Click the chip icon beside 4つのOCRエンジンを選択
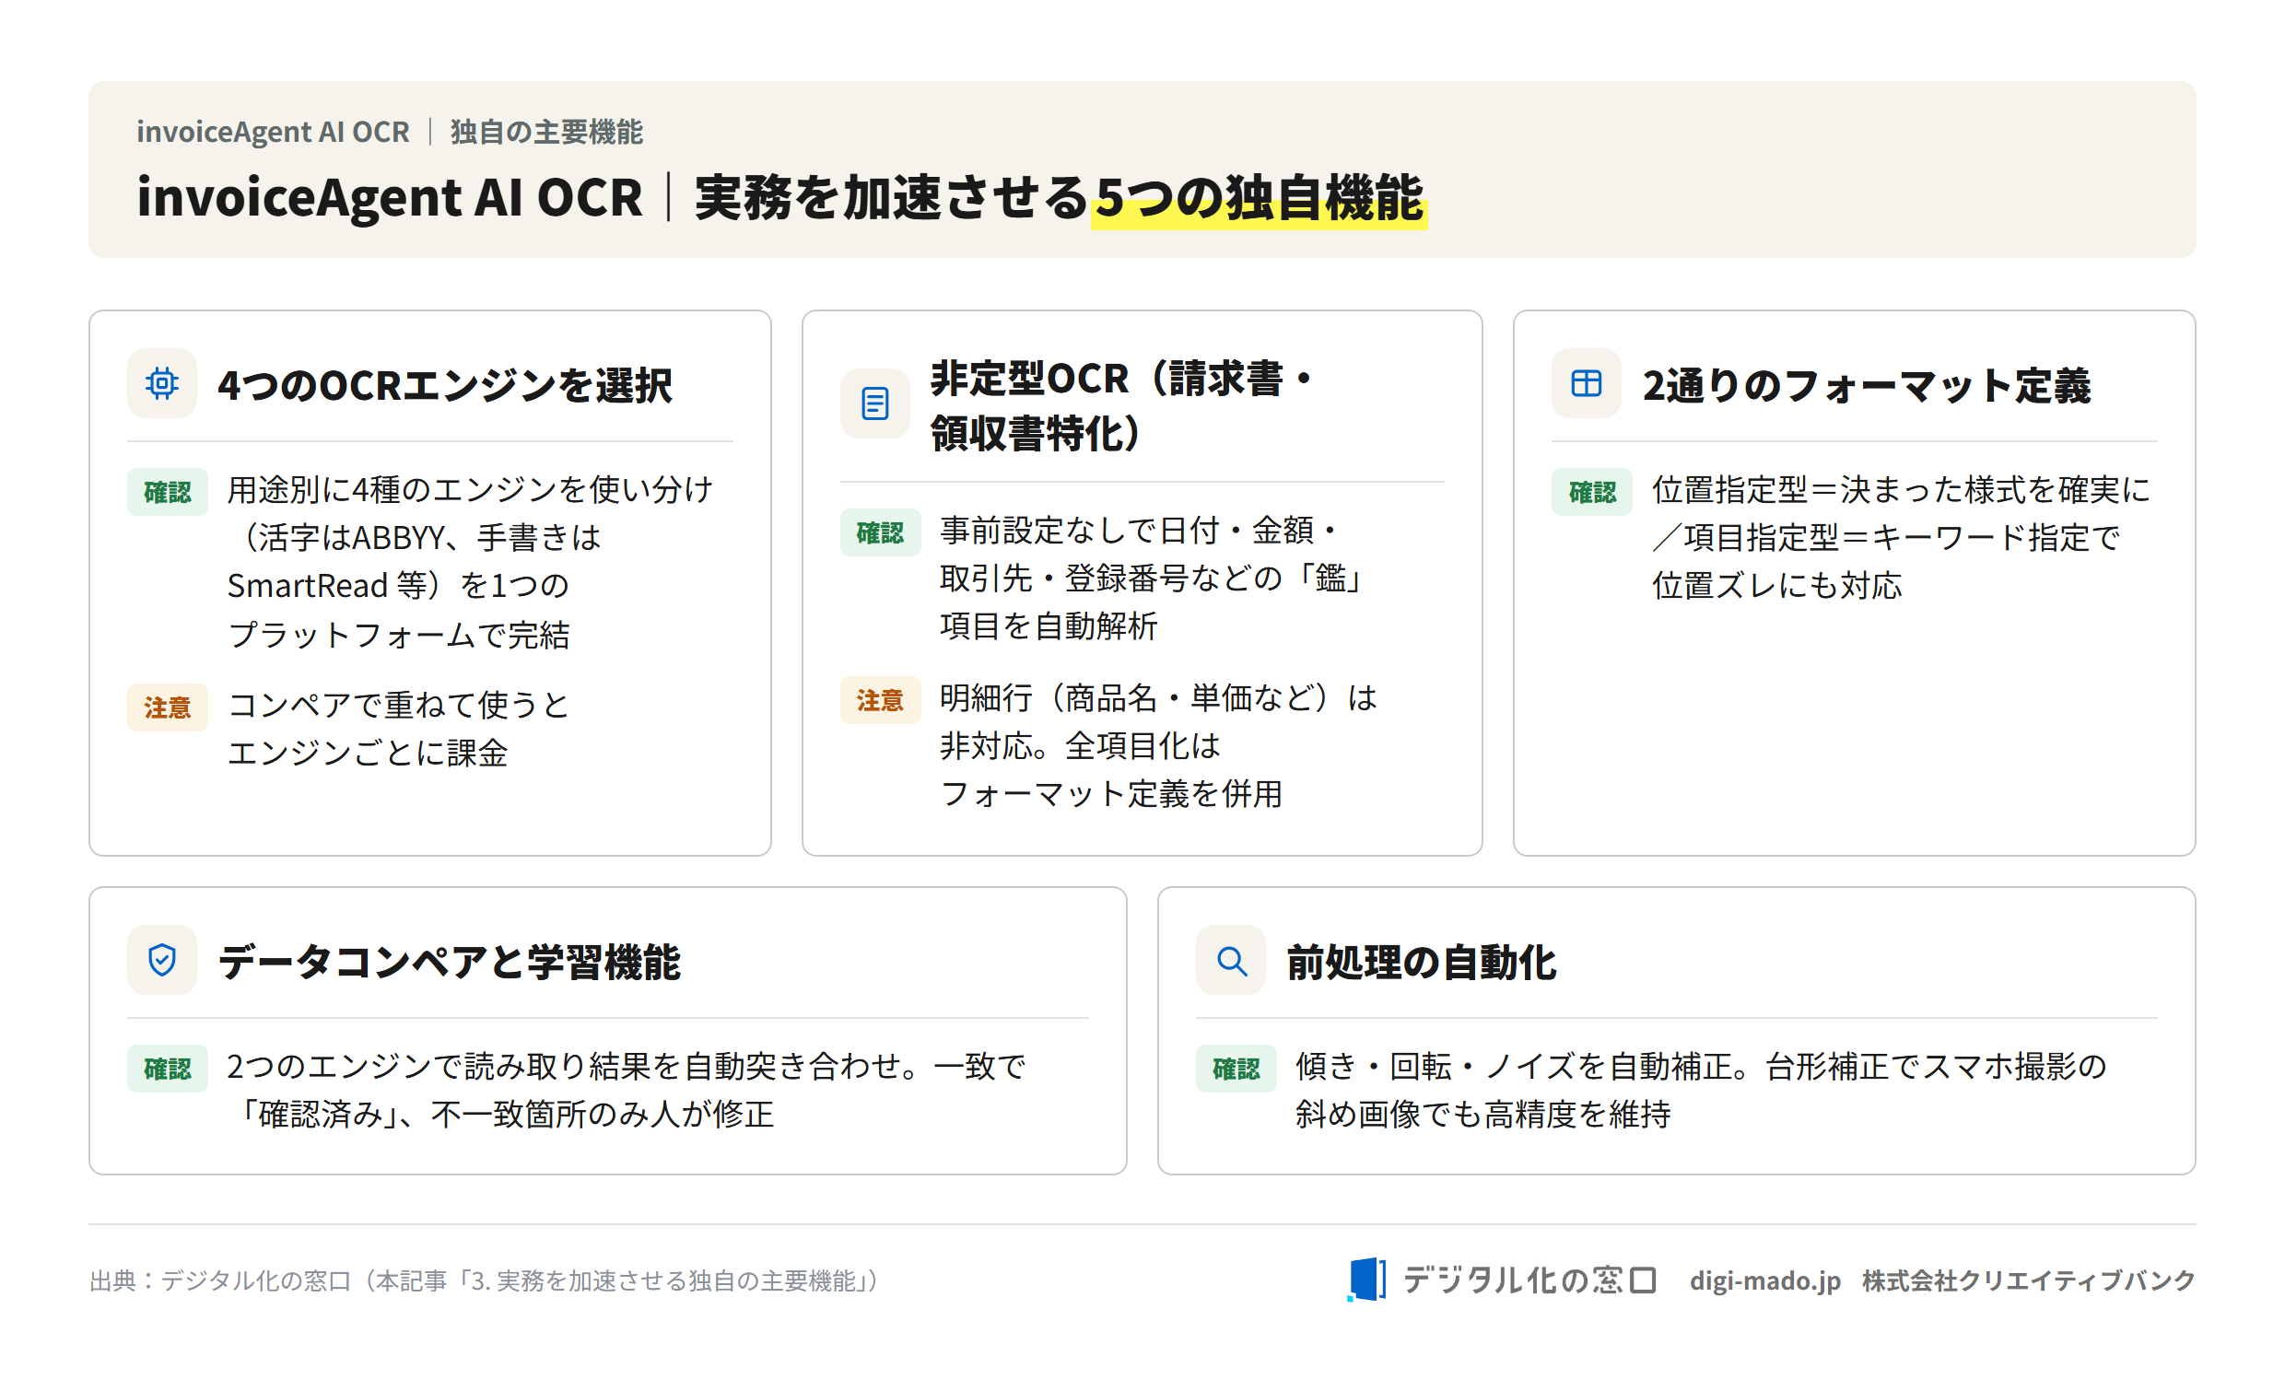The height and width of the screenshot is (1391, 2285). [x=162, y=383]
